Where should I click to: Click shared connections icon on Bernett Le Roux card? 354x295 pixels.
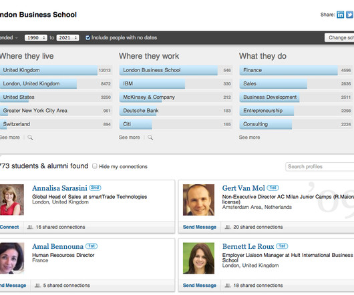(x=228, y=286)
